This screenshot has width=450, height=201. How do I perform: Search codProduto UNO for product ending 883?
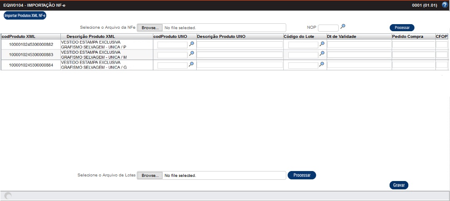[192, 54]
